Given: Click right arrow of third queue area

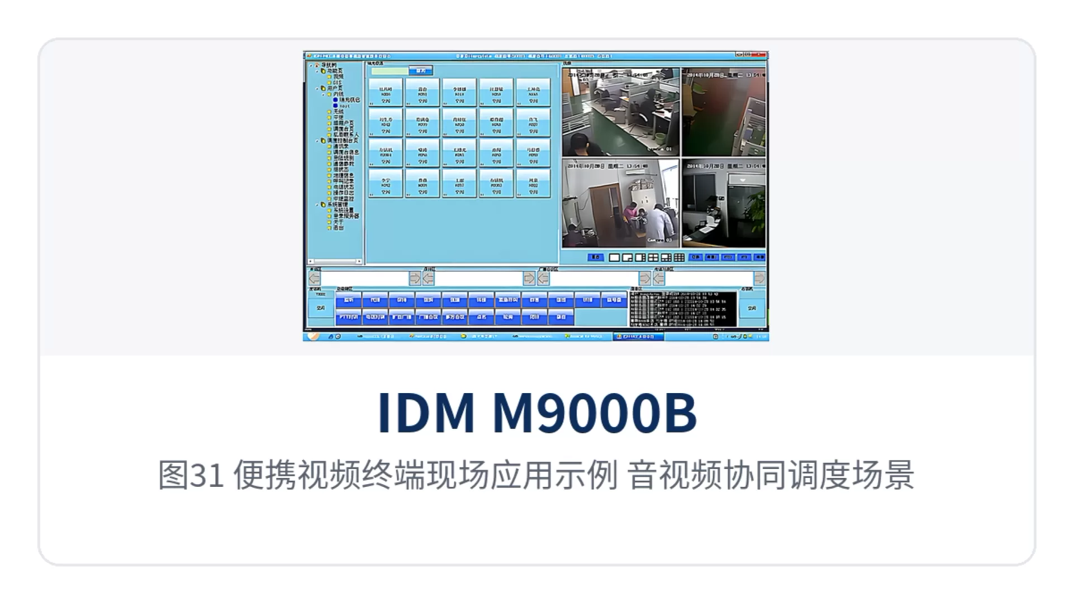Looking at the screenshot, I should point(645,278).
